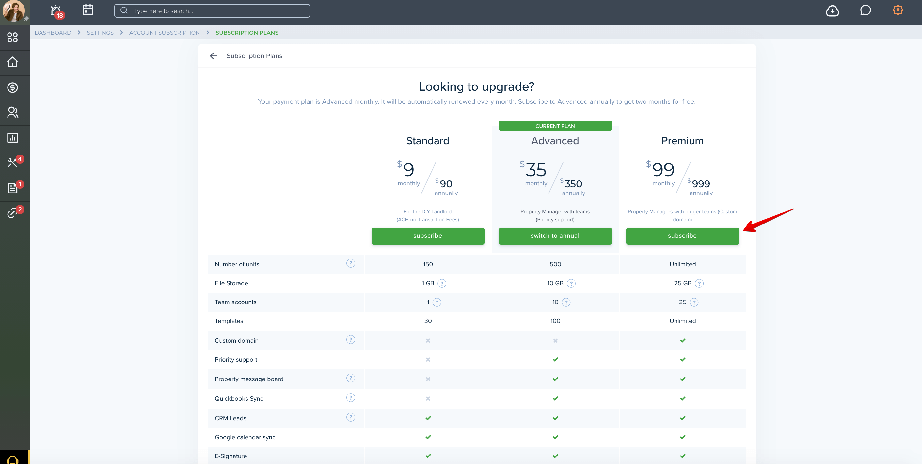The height and width of the screenshot is (464, 922).
Task: Click the help icon beside 25 team accounts
Action: click(694, 302)
